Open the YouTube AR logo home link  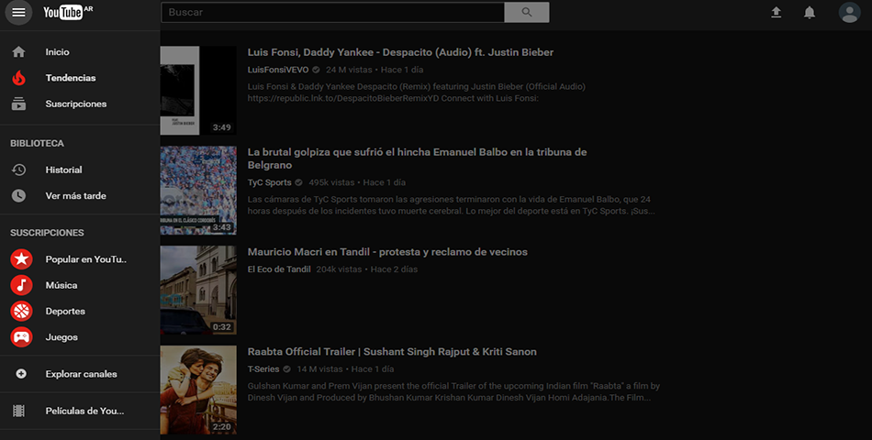[68, 12]
